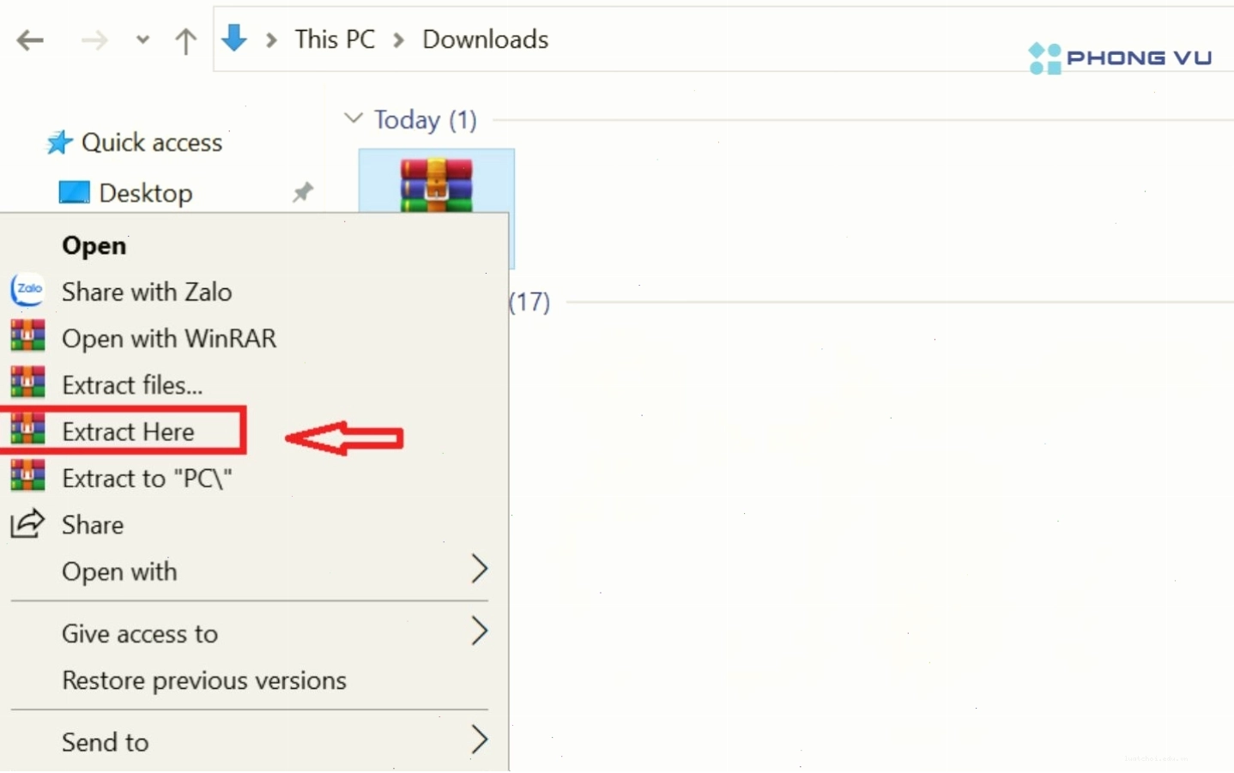
Task: Choose Open from the context menu
Action: click(x=94, y=245)
